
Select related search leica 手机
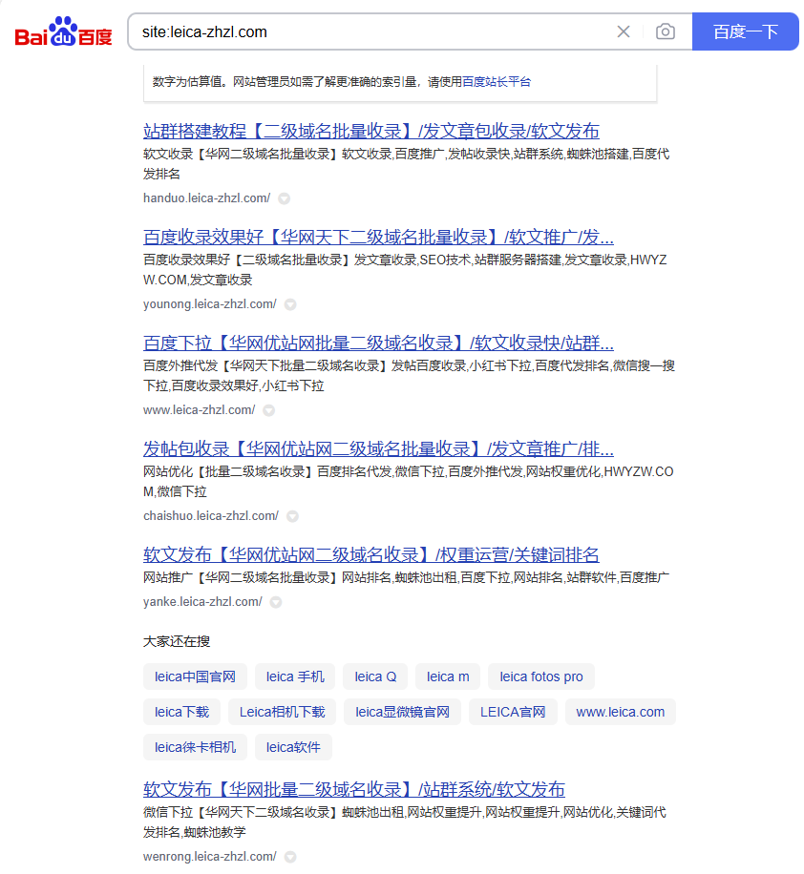click(295, 676)
